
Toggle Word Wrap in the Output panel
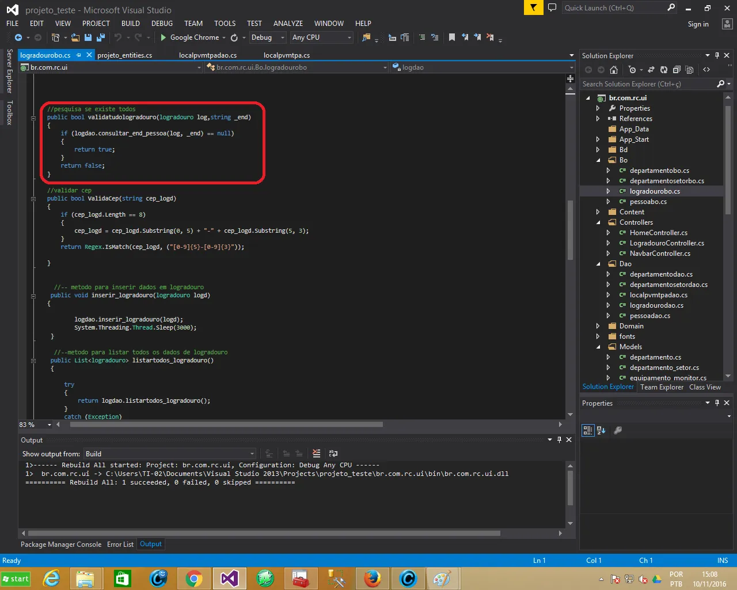click(x=333, y=454)
